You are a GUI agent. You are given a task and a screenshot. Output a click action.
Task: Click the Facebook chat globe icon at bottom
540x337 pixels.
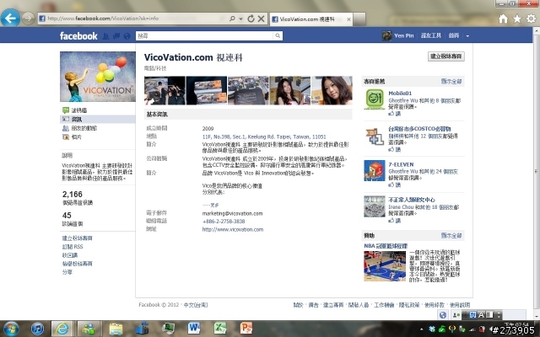443,314
